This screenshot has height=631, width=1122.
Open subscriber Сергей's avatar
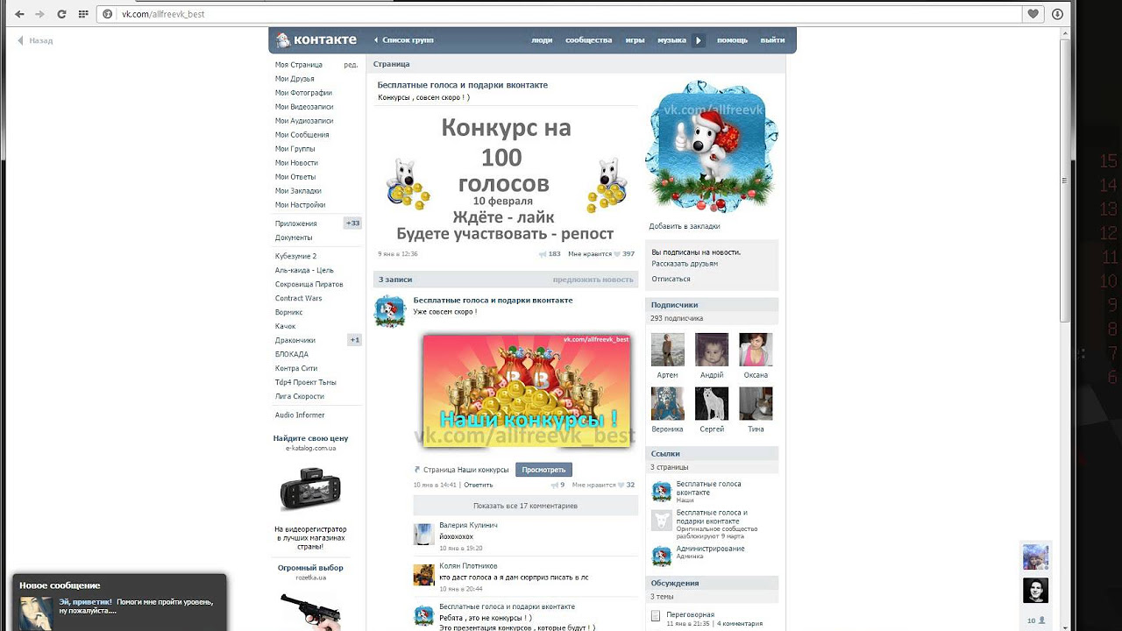(x=712, y=403)
